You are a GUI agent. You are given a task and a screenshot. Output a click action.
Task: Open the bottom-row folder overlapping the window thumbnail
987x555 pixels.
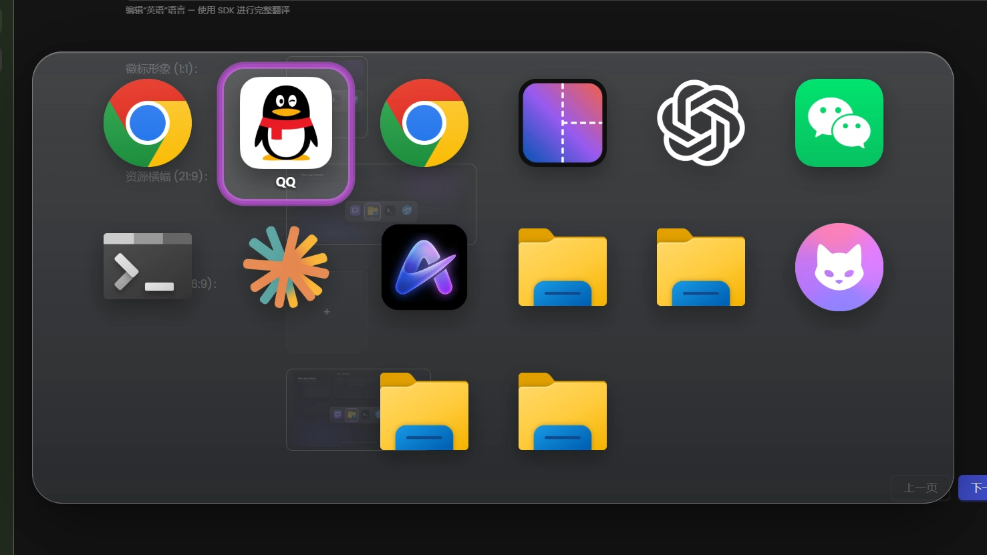tap(424, 411)
